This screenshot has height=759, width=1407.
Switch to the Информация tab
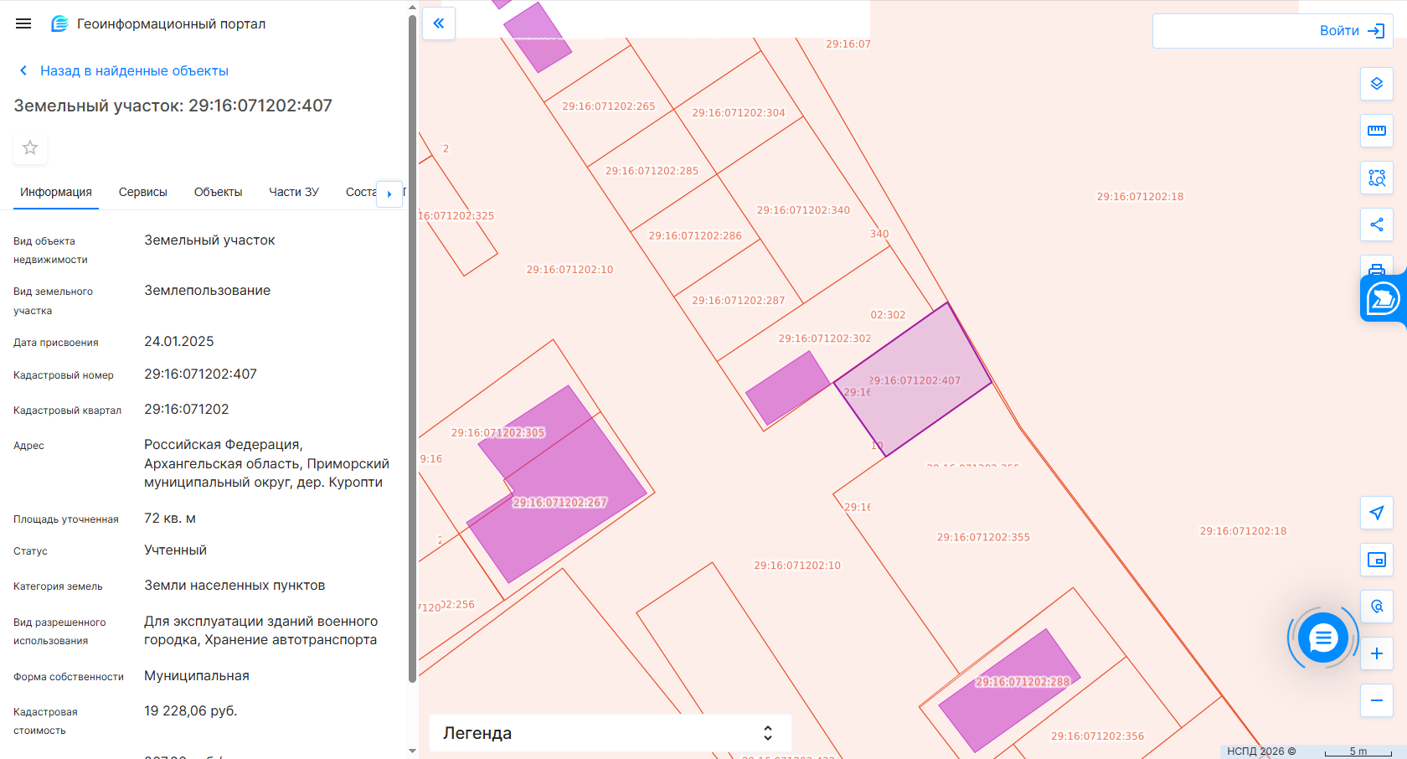56,192
